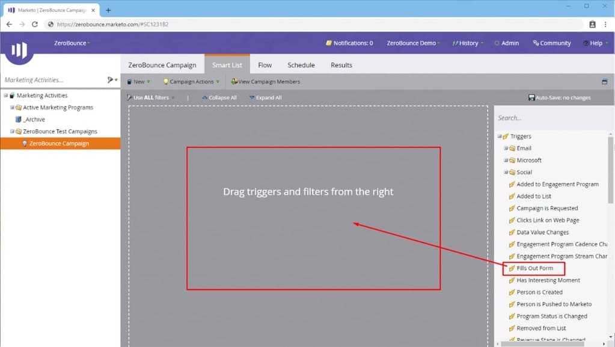Expand the Active Marketing Programs node
Viewport: 615px width, 347px height.
click(x=12, y=107)
